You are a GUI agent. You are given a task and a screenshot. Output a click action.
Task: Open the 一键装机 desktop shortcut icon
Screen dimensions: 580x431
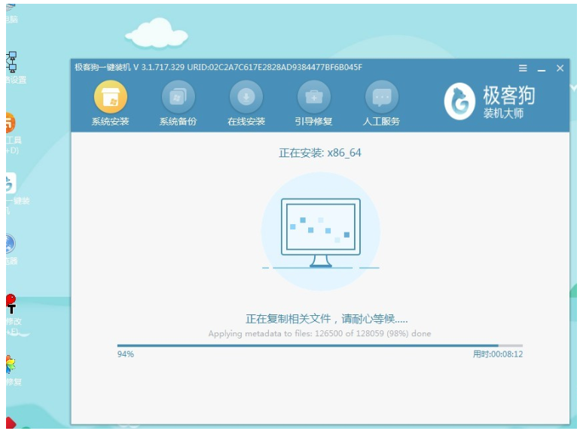click(11, 184)
